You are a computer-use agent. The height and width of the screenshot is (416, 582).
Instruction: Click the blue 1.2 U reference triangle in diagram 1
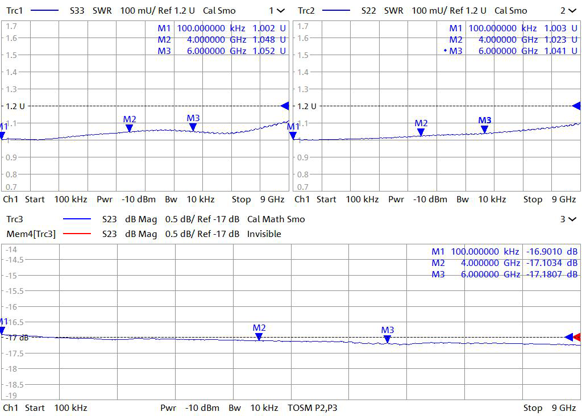click(x=285, y=106)
